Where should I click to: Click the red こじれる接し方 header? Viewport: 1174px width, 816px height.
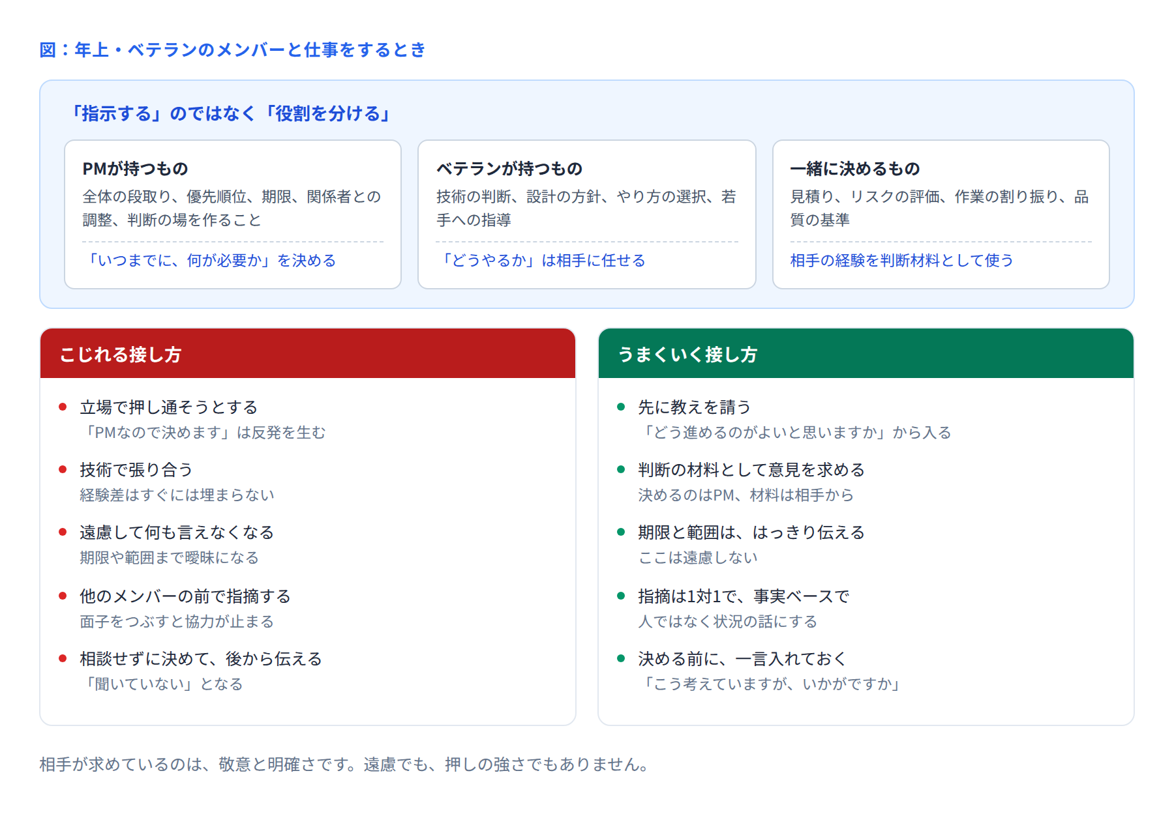point(308,353)
